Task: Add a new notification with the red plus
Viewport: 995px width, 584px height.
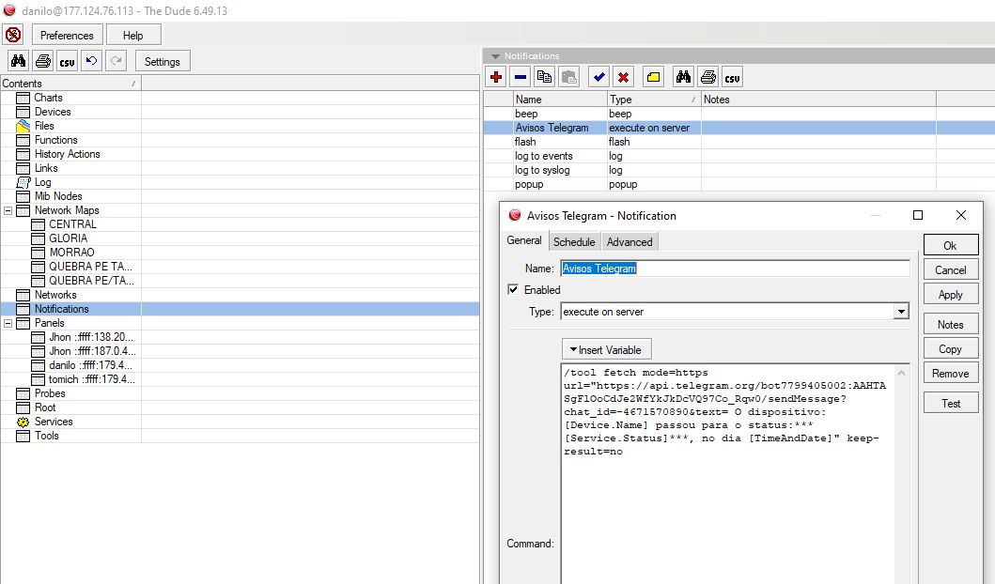Action: pyautogui.click(x=496, y=77)
